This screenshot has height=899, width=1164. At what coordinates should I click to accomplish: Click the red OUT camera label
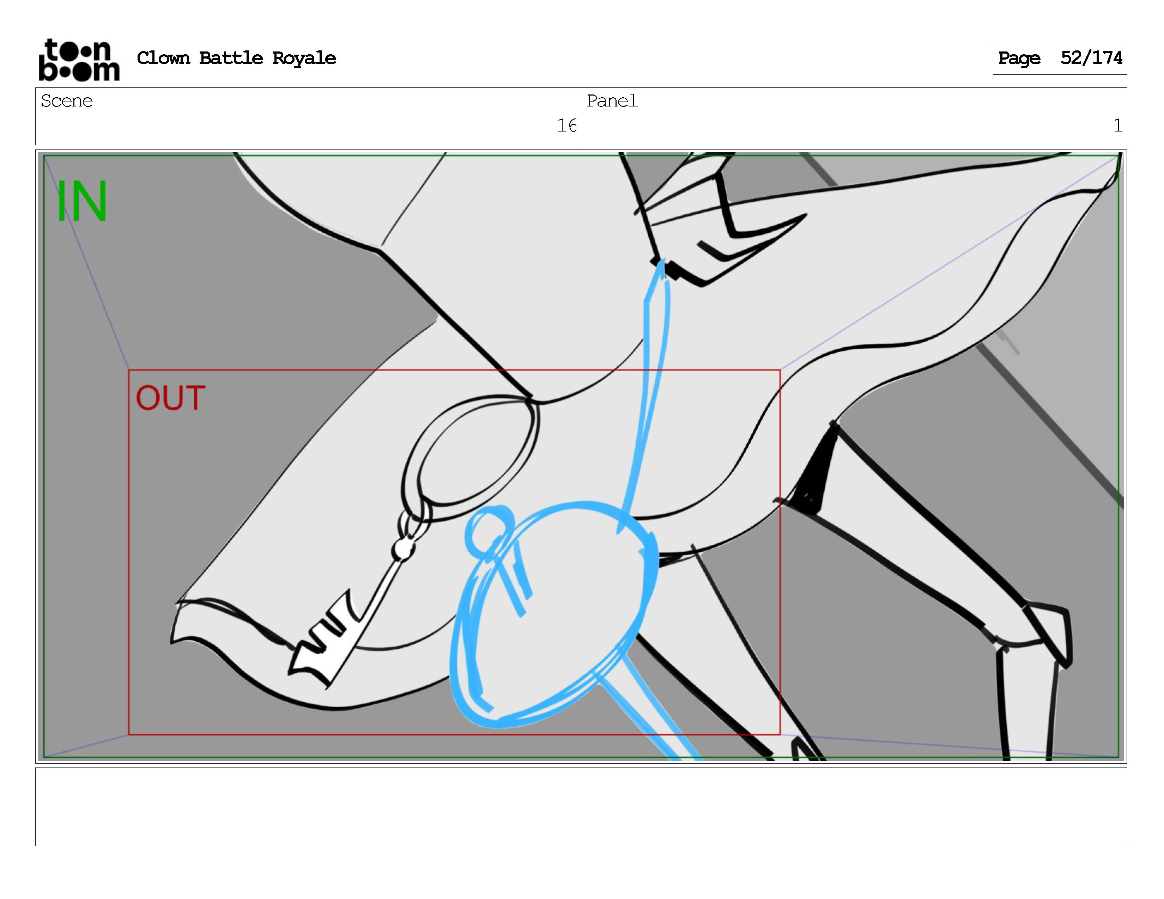click(171, 398)
